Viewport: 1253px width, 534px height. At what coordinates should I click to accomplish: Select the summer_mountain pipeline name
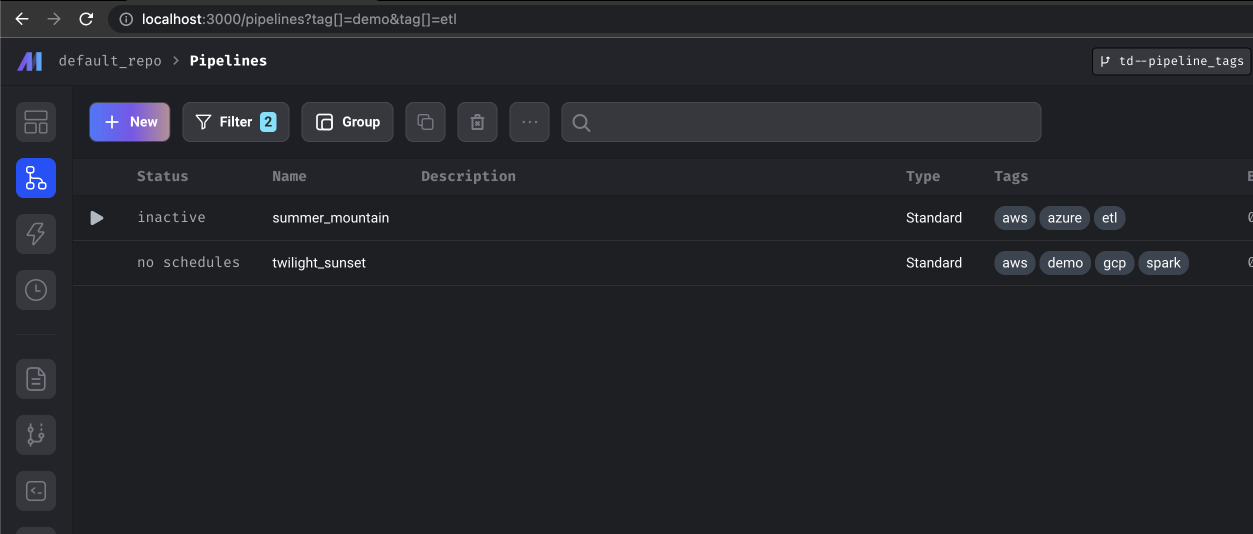coord(330,218)
